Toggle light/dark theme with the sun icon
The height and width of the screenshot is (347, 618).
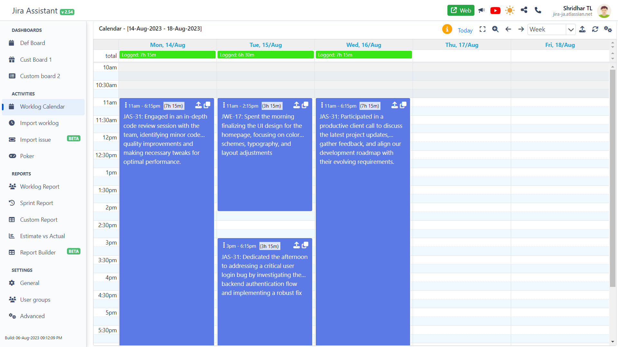(x=510, y=10)
